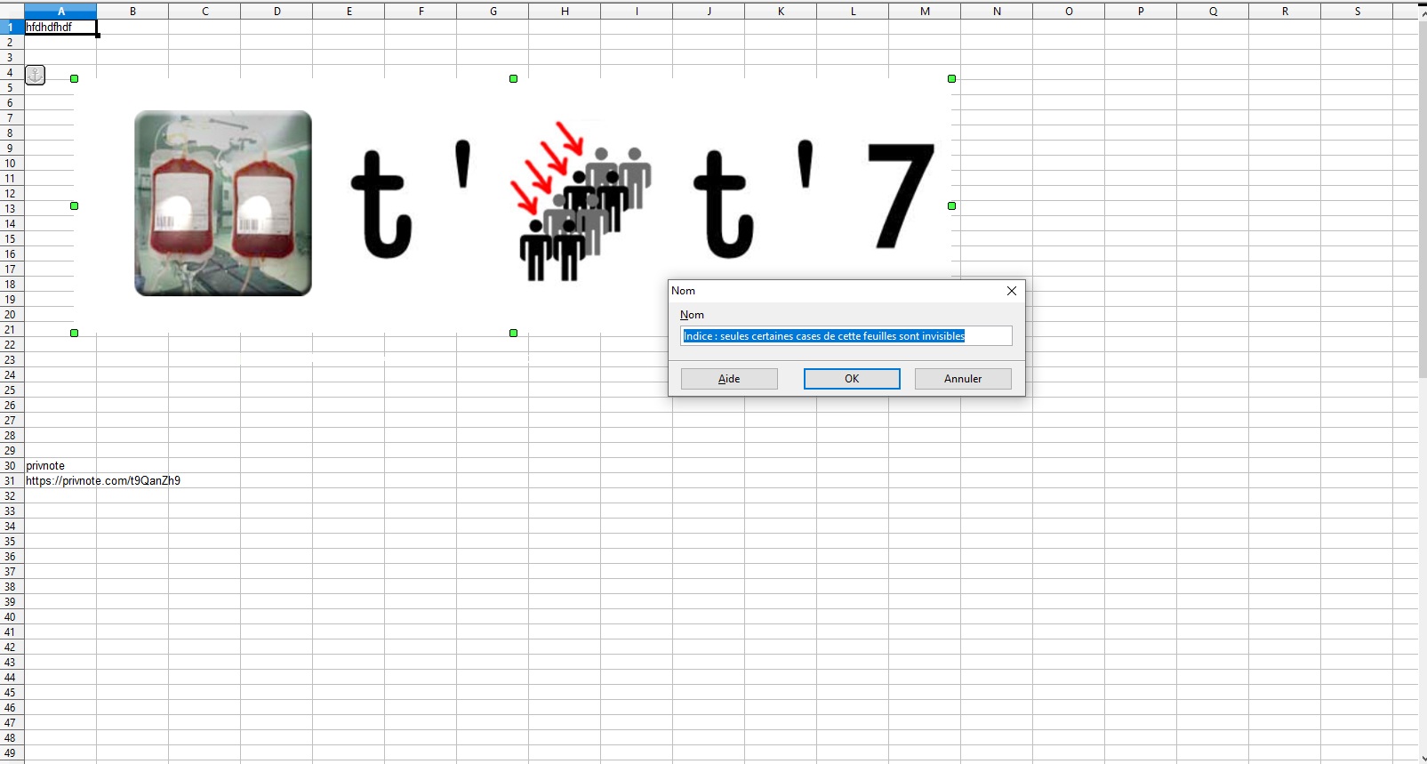Open help with the Aide button

pos(728,379)
